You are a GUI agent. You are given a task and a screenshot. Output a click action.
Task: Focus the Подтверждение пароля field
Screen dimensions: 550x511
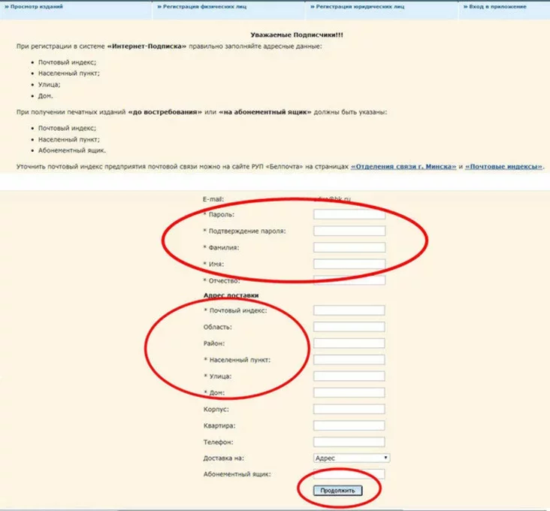pyautogui.click(x=349, y=231)
